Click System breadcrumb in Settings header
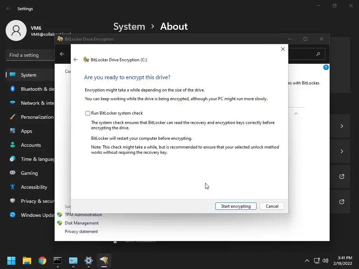Viewport: 359px width, 269px height. (x=129, y=27)
